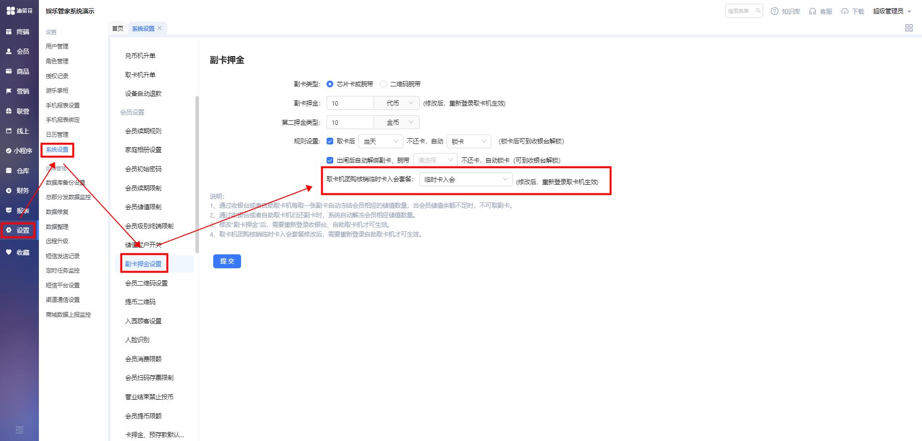Image resolution: width=922 pixels, height=441 pixels.
Task: Open the 临时卡入会 package dropdown
Action: tap(466, 179)
